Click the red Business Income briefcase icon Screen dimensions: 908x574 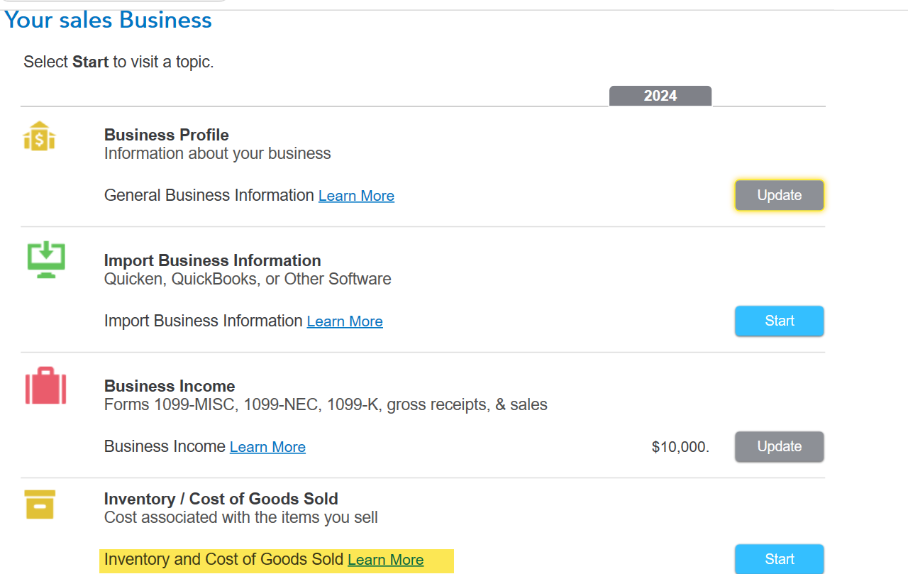pyautogui.click(x=46, y=386)
